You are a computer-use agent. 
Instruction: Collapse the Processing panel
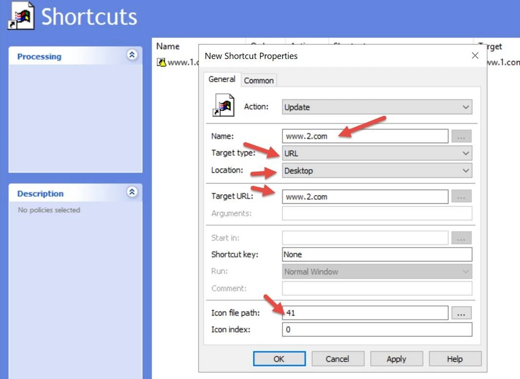pyautogui.click(x=132, y=55)
